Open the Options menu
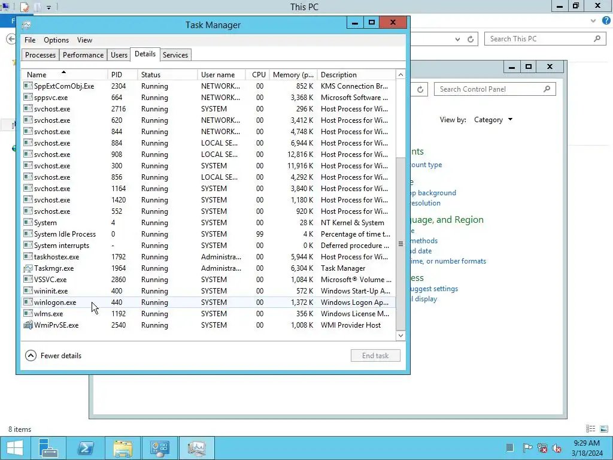 point(56,40)
